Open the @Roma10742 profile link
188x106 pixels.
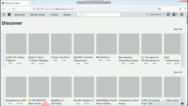point(155,14)
